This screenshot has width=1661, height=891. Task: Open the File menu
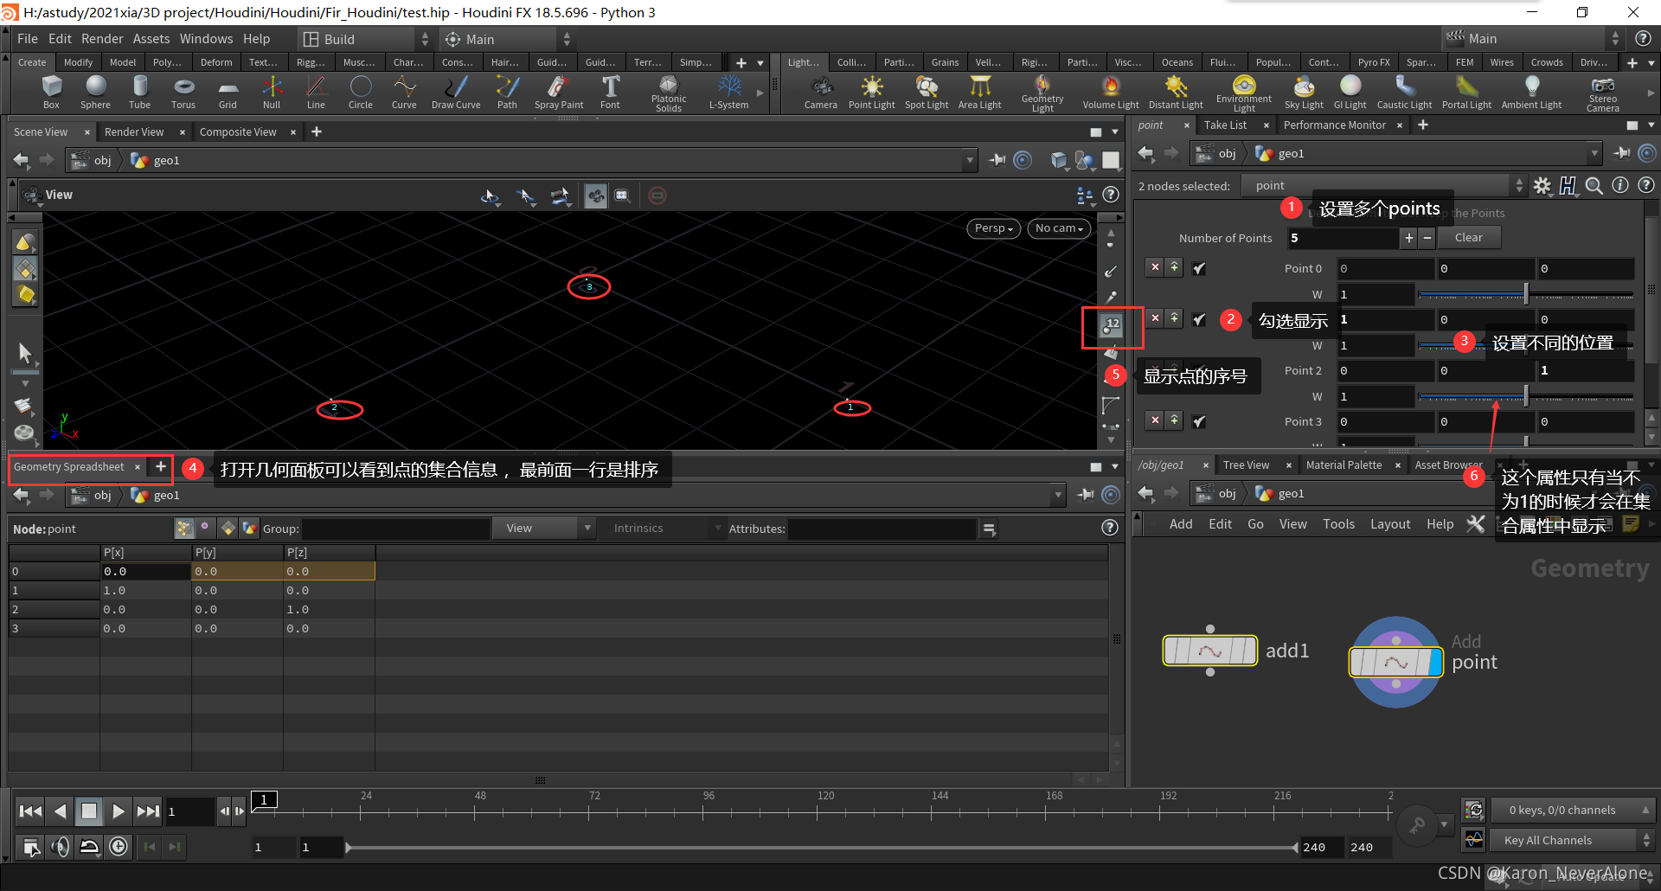(x=28, y=39)
